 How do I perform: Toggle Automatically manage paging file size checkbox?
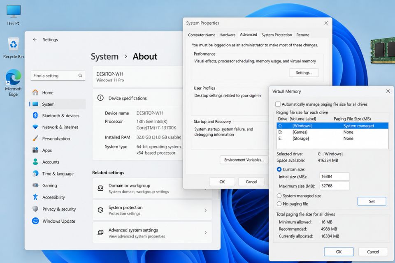(278, 104)
